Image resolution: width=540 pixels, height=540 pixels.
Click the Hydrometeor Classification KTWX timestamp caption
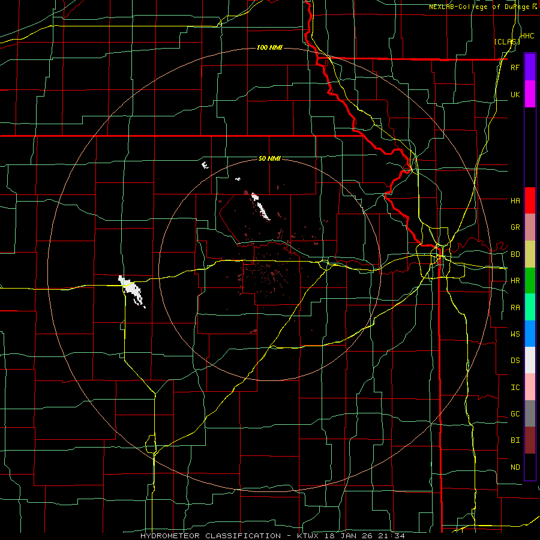point(272,536)
